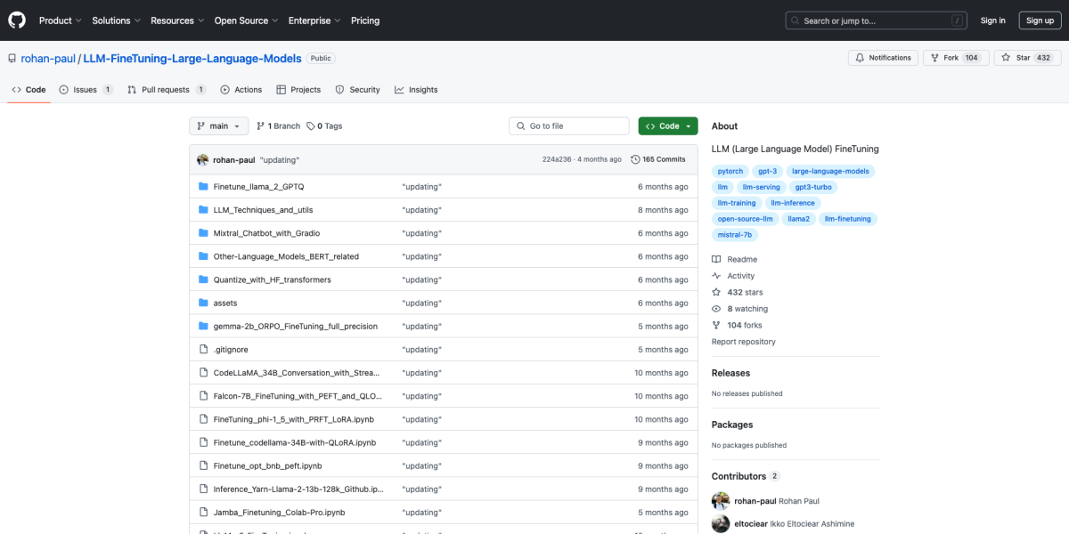Screen dimensions: 1069x534
Task: Open the Report repository link
Action: (743, 342)
